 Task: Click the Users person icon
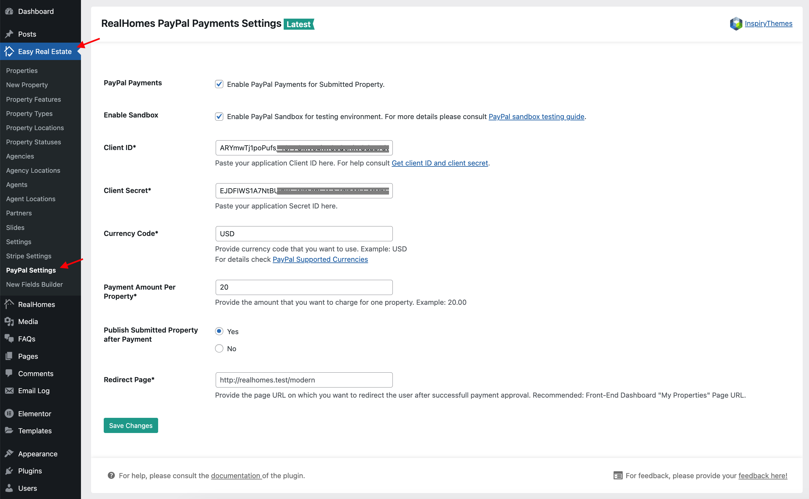(x=9, y=488)
